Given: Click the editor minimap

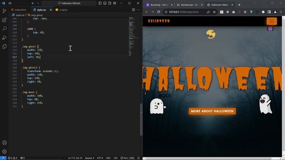Looking at the screenshot, I should click(134, 36).
